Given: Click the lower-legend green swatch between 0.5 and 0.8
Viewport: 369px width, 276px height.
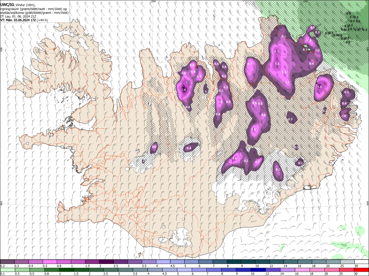Looking at the screenshot, I should 35,270.
